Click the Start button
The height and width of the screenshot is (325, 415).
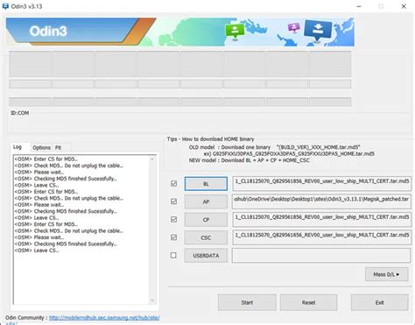pyautogui.click(x=247, y=302)
